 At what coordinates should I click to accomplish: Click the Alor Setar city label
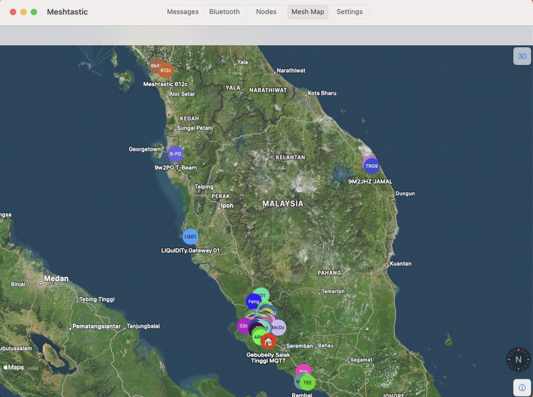click(182, 94)
